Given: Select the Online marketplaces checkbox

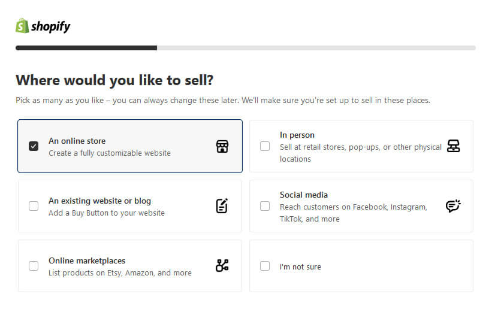Looking at the screenshot, I should tap(34, 266).
